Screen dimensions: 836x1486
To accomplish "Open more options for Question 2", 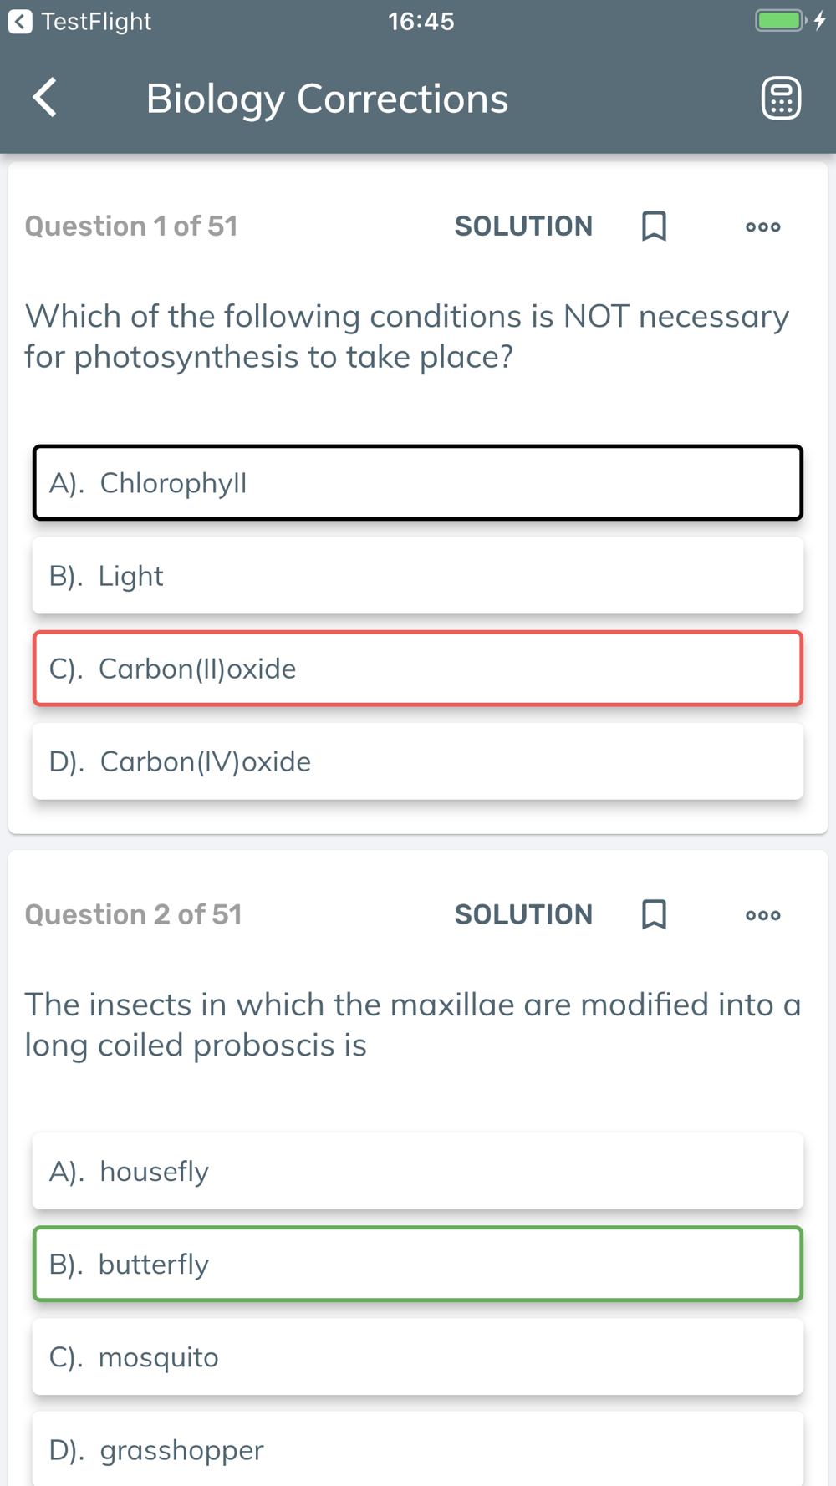I will (762, 915).
